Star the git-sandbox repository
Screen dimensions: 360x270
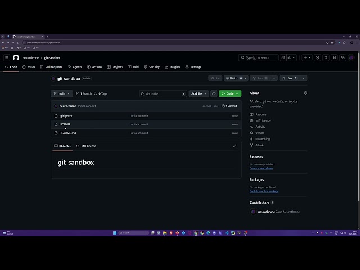(290, 78)
